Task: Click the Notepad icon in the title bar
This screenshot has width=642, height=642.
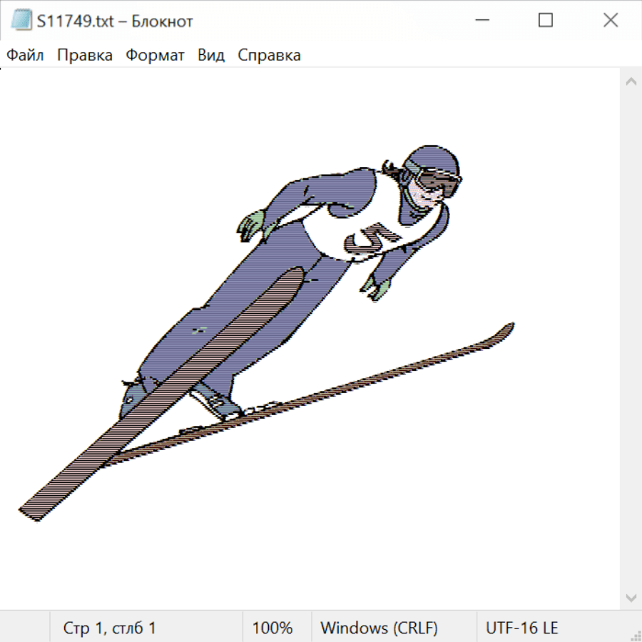Action: coord(21,21)
